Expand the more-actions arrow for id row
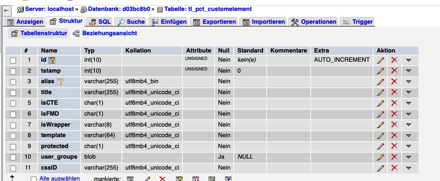The image size is (440, 181). [x=408, y=60]
